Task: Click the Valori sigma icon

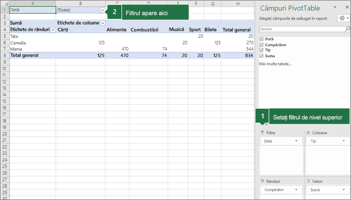Action: point(308,181)
